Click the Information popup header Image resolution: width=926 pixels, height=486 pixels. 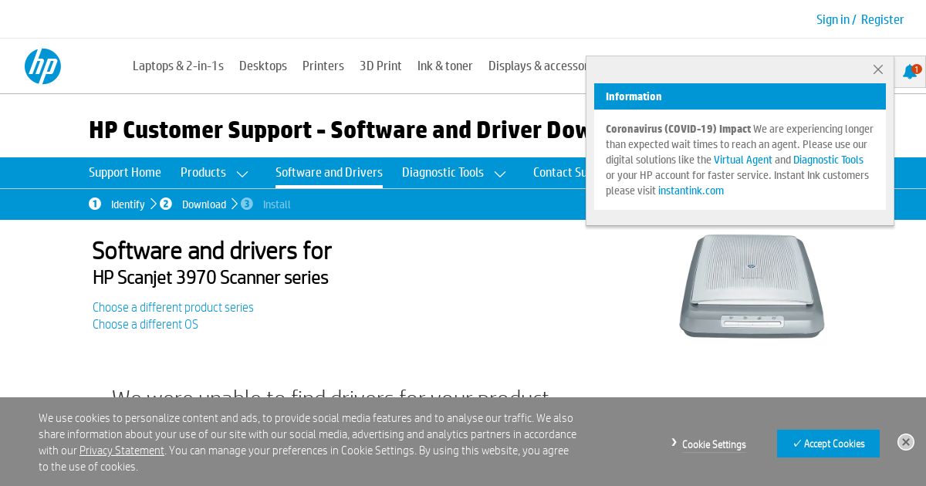740,96
